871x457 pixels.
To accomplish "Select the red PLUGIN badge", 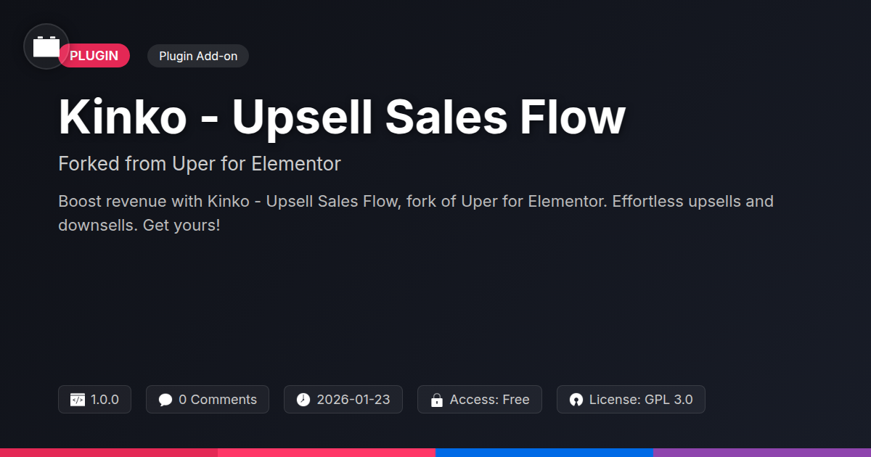I will (94, 56).
